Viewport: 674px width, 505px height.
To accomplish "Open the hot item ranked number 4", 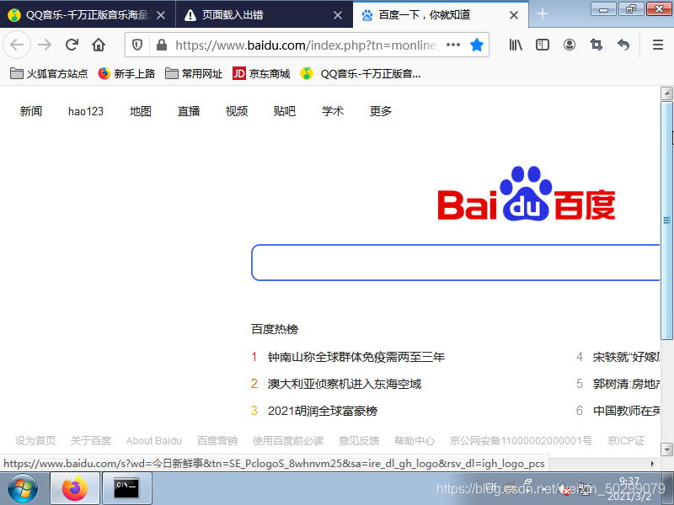I will coord(626,357).
